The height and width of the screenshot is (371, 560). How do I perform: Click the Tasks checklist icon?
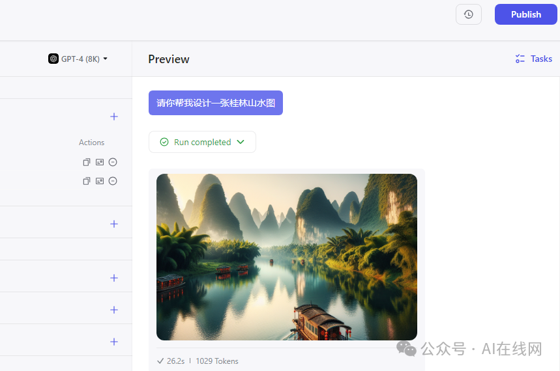(520, 59)
